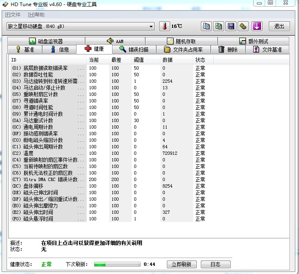Image resolution: width=299 pixels, height=274 pixels.
Task: Open the 帮助 menu
Action: (x=36, y=15)
